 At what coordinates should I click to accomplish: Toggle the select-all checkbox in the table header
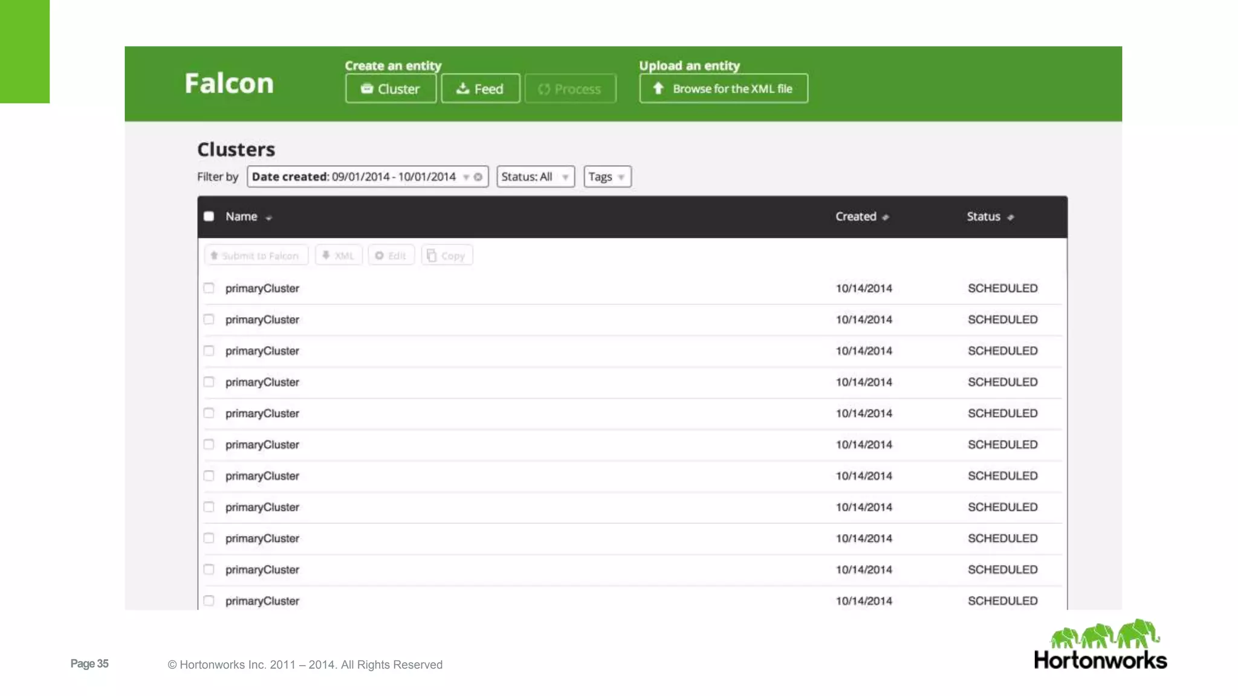(209, 216)
